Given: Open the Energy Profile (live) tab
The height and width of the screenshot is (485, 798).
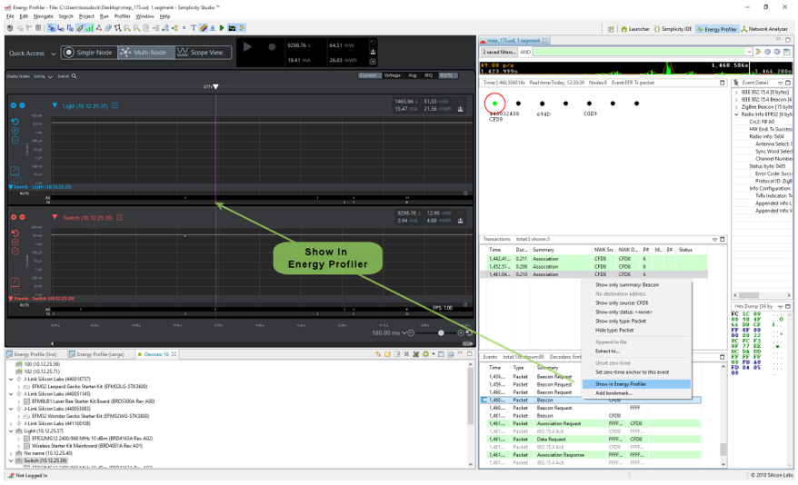Looking at the screenshot, I should (35, 354).
